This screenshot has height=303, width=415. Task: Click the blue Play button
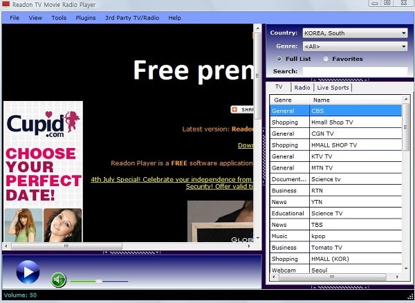(x=28, y=272)
